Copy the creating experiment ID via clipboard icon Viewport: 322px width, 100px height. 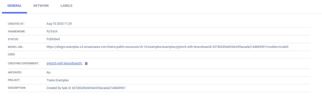(86, 63)
